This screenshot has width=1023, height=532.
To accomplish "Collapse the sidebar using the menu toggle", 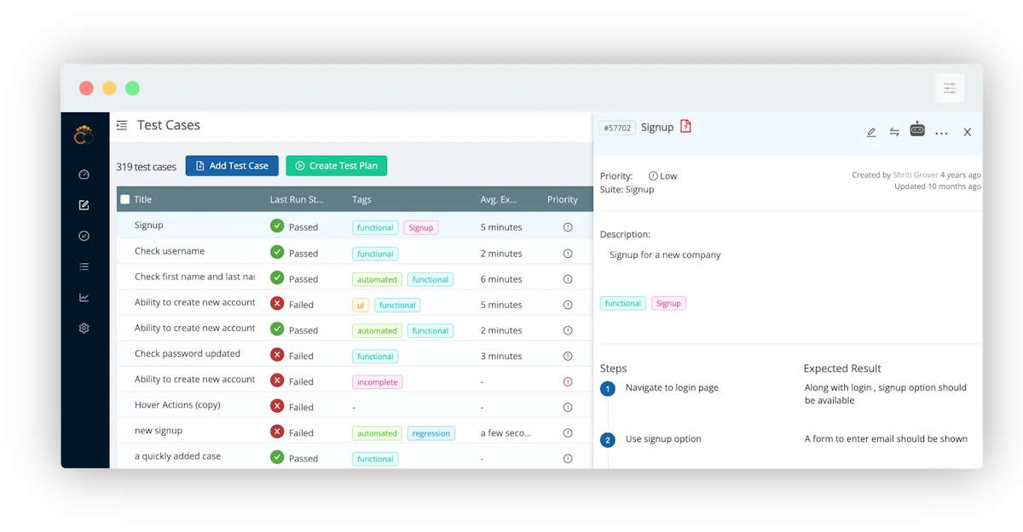I will pos(122,125).
